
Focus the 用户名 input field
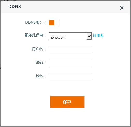pos(70,50)
